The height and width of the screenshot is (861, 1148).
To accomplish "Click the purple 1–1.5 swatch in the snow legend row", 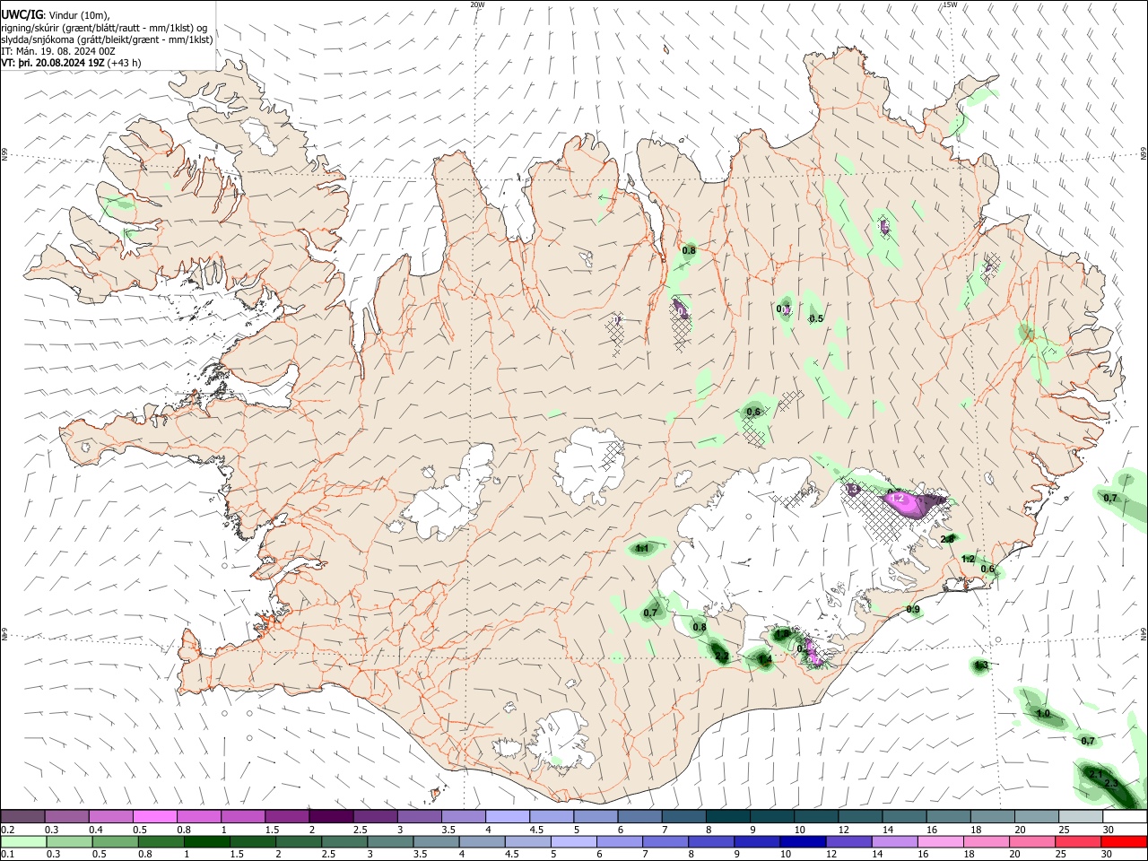I will [243, 817].
